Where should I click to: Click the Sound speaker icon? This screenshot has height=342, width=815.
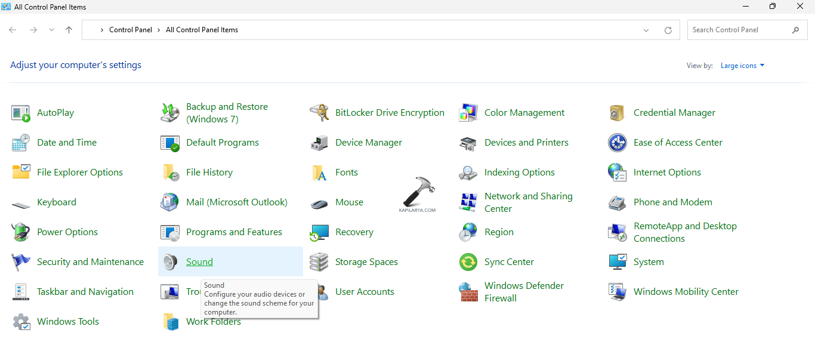click(x=170, y=262)
